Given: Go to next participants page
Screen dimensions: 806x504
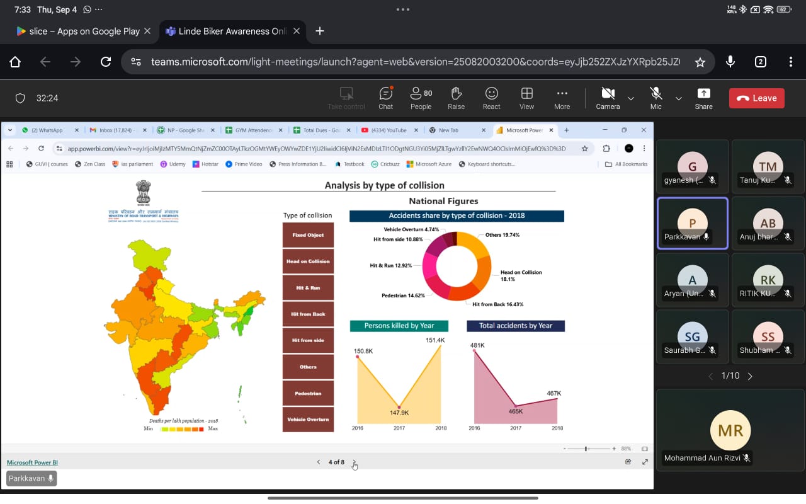Looking at the screenshot, I should click(750, 376).
